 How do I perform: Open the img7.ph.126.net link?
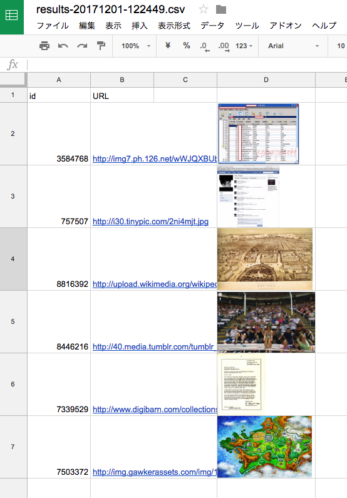[155, 159]
